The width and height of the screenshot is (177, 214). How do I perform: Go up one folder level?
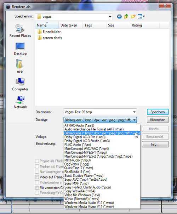126,17
